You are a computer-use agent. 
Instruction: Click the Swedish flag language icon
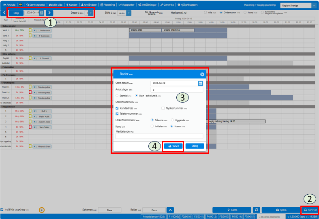[x=21, y=5]
